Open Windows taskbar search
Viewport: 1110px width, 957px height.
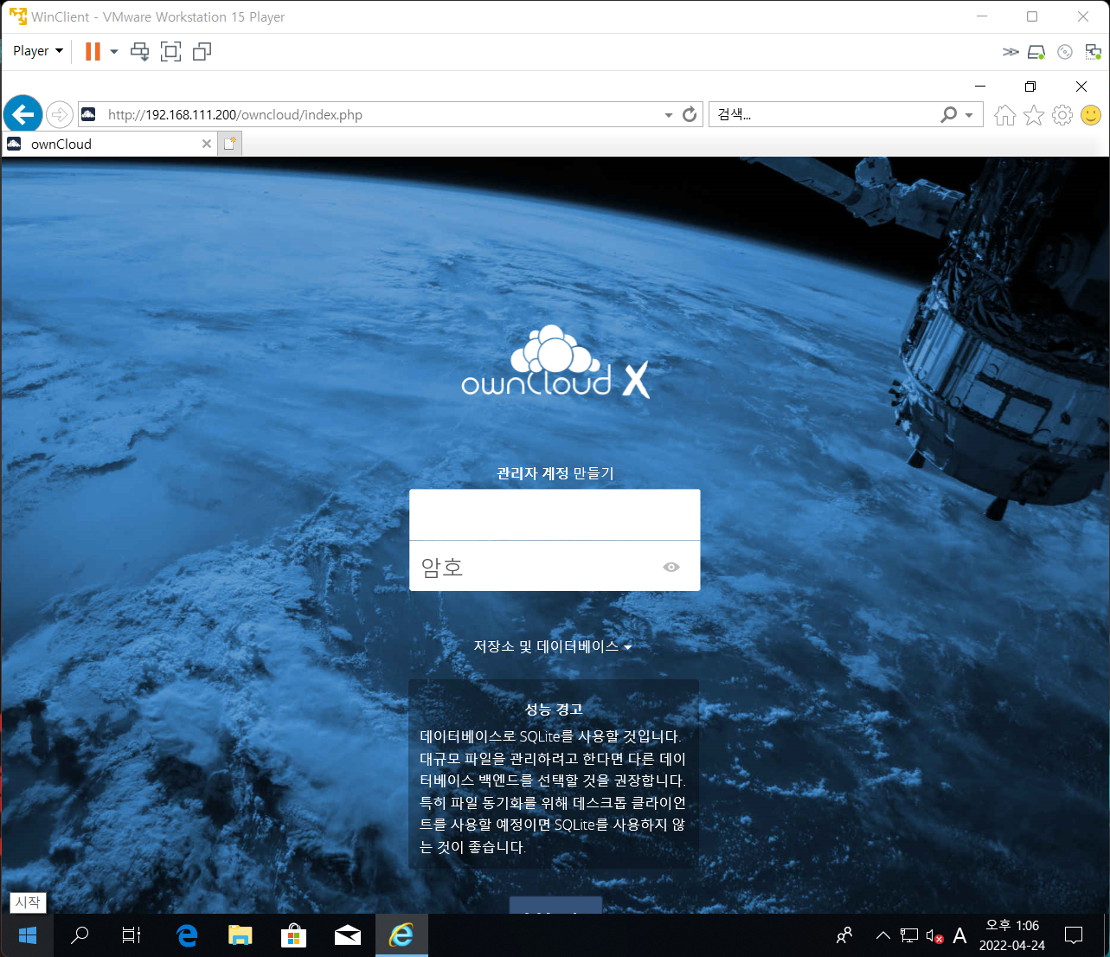(x=80, y=935)
